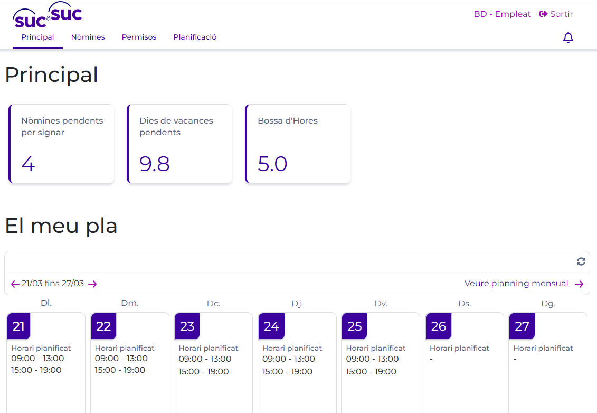Click the BD - Empleat user link

502,14
